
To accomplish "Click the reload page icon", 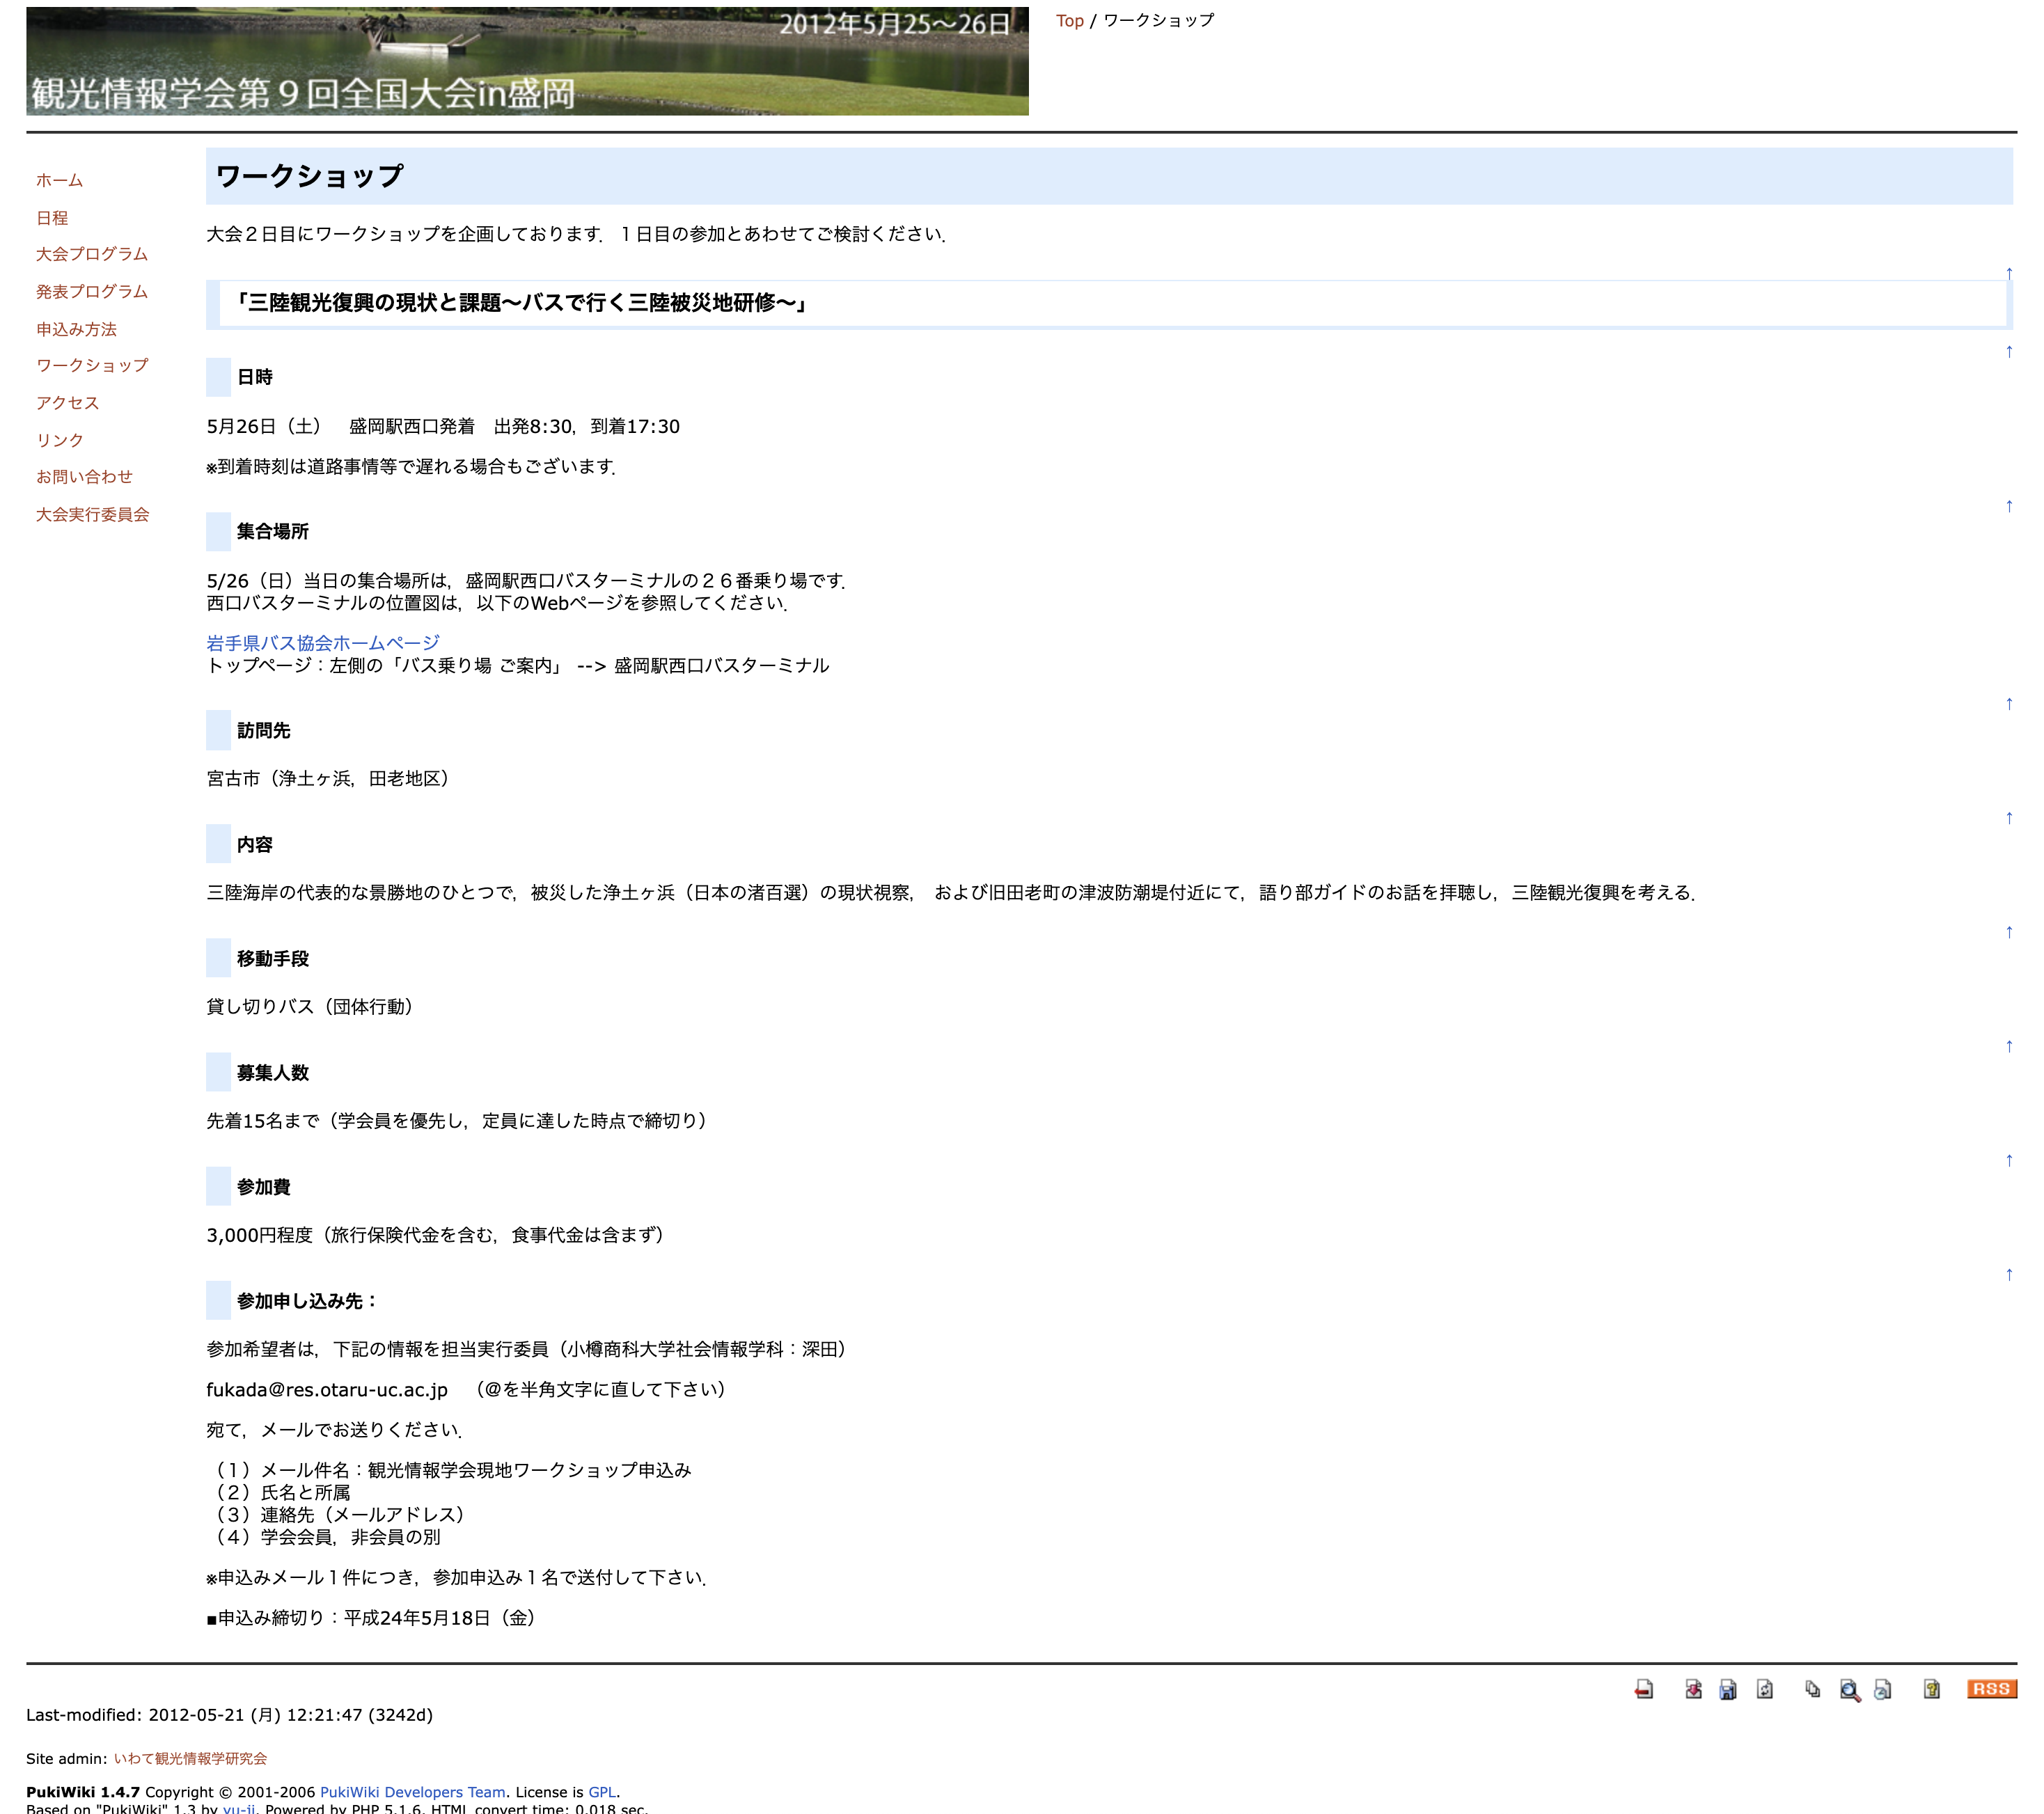I will pyautogui.click(x=1765, y=1689).
